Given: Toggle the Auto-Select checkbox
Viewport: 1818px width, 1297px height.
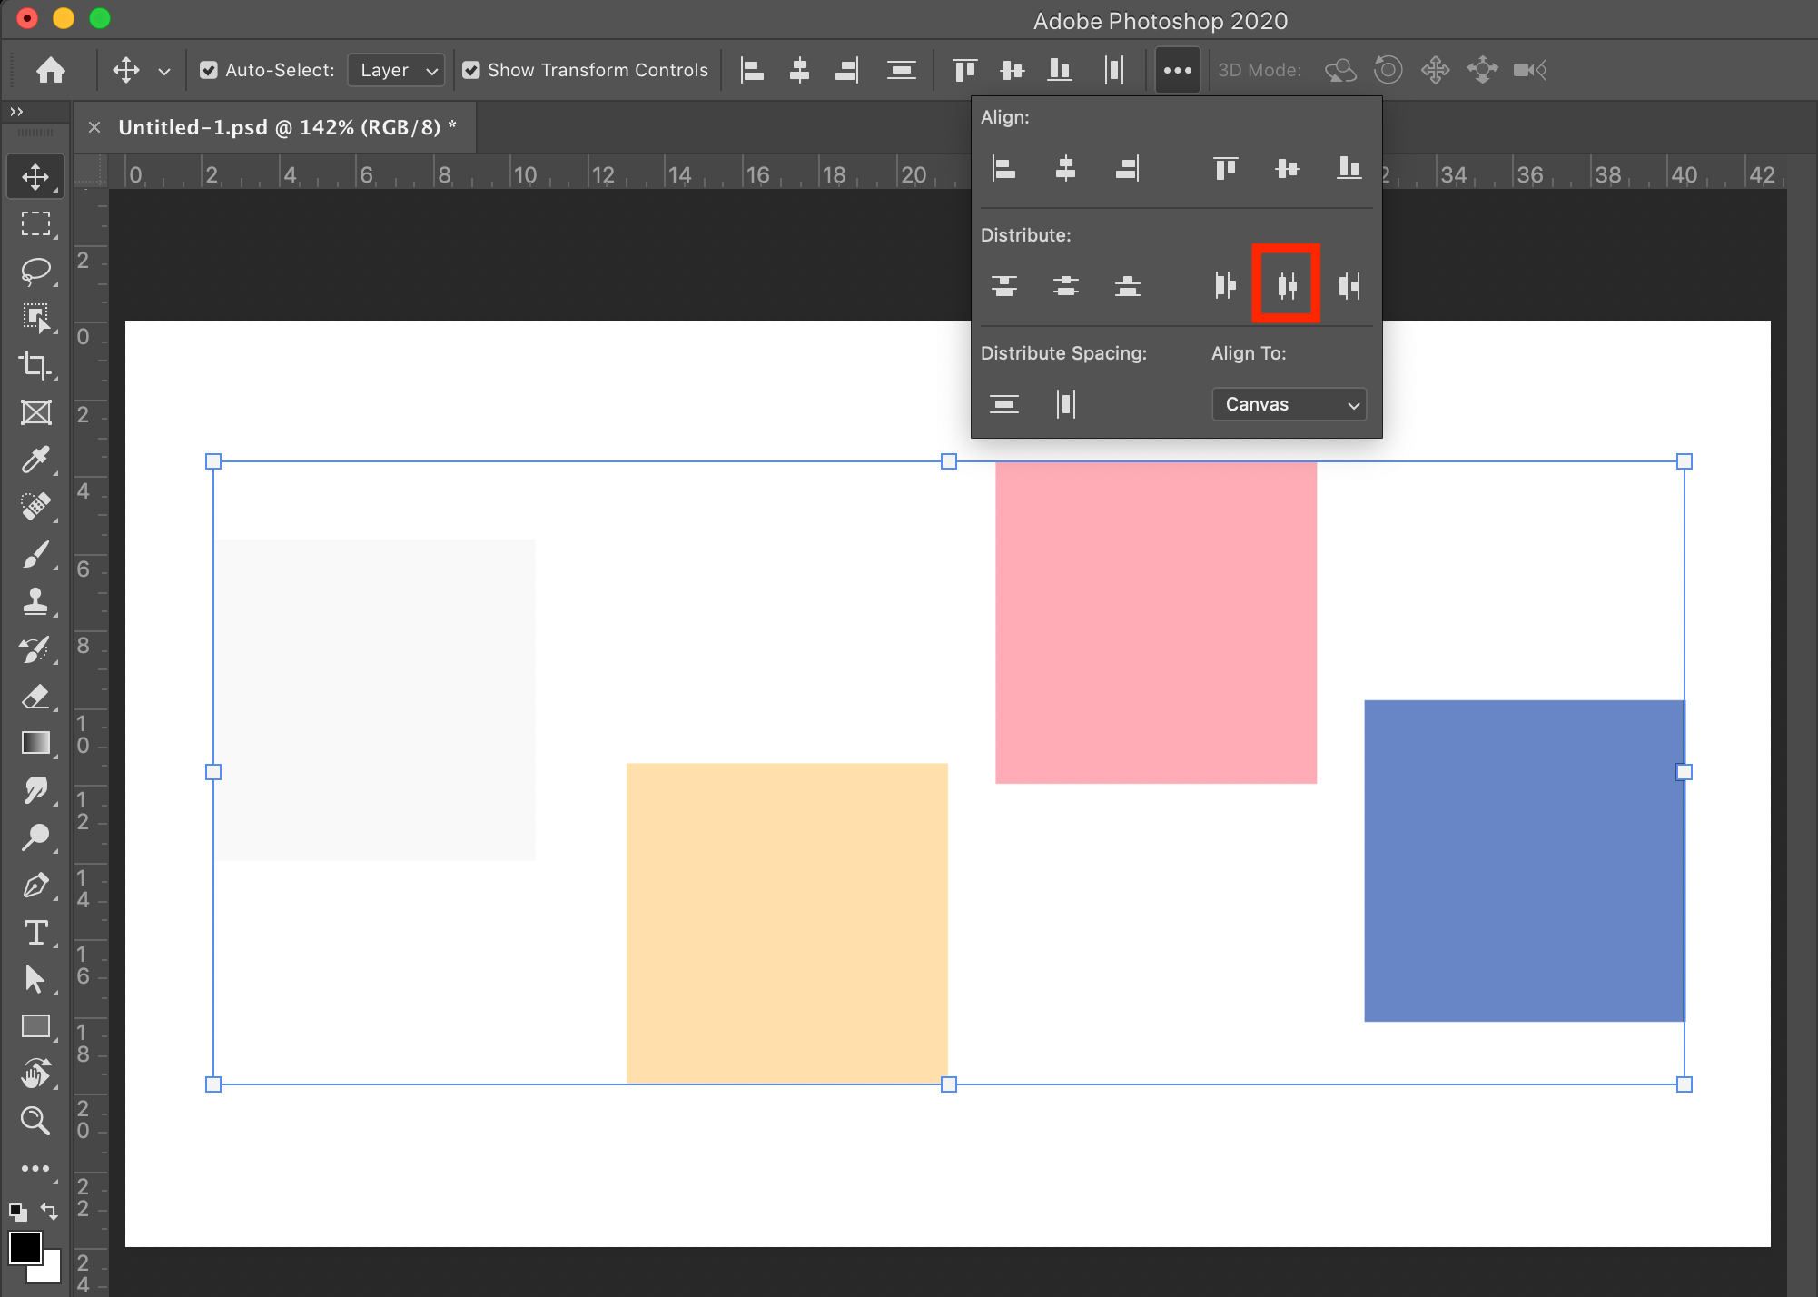Looking at the screenshot, I should [209, 70].
